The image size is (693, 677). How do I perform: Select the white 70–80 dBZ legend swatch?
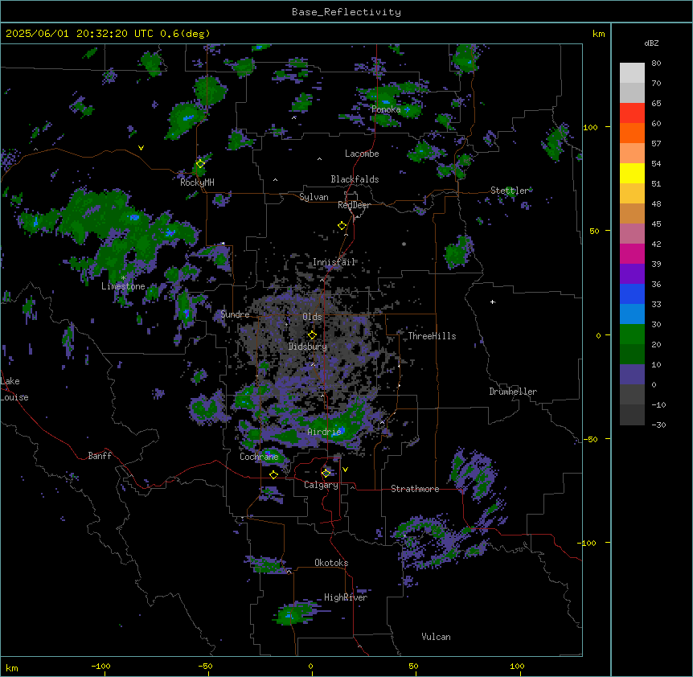[632, 73]
